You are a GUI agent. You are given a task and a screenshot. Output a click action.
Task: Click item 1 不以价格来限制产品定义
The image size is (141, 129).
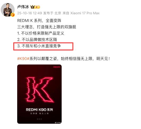[x=41, y=33]
